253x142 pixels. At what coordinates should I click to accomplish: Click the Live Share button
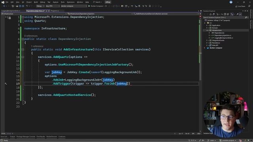[240, 6]
